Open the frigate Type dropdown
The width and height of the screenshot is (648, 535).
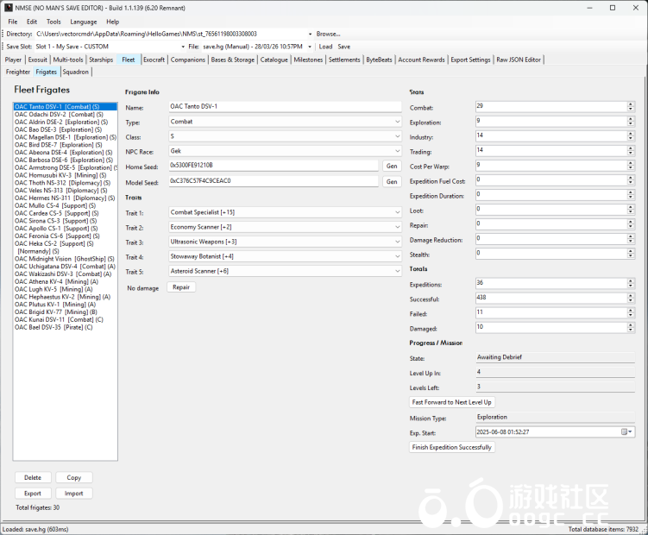tap(397, 123)
